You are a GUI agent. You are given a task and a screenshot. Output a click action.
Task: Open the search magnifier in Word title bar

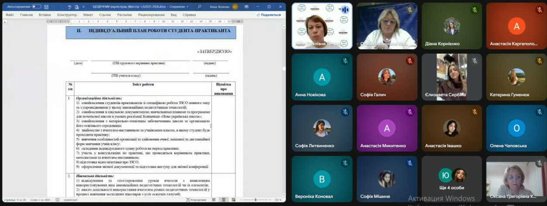click(x=199, y=7)
